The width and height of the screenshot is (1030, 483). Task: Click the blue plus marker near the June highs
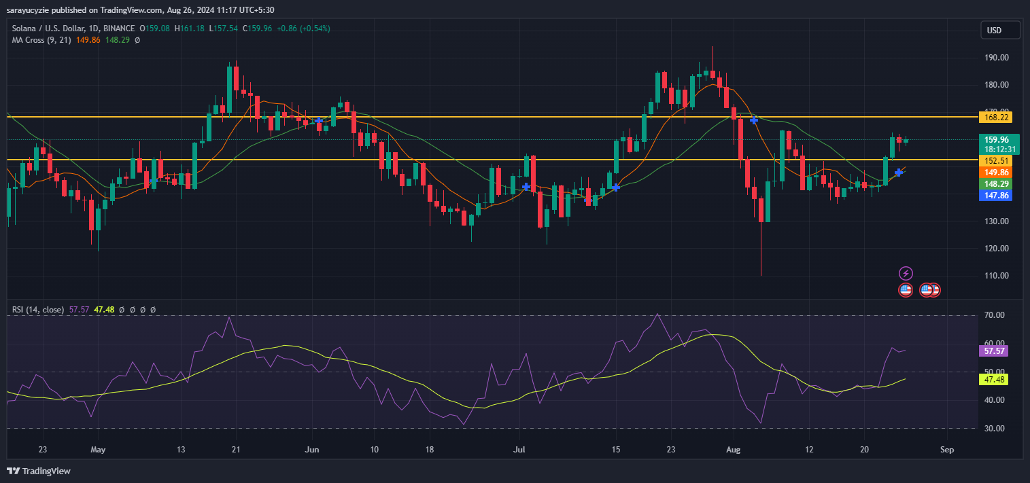point(319,121)
